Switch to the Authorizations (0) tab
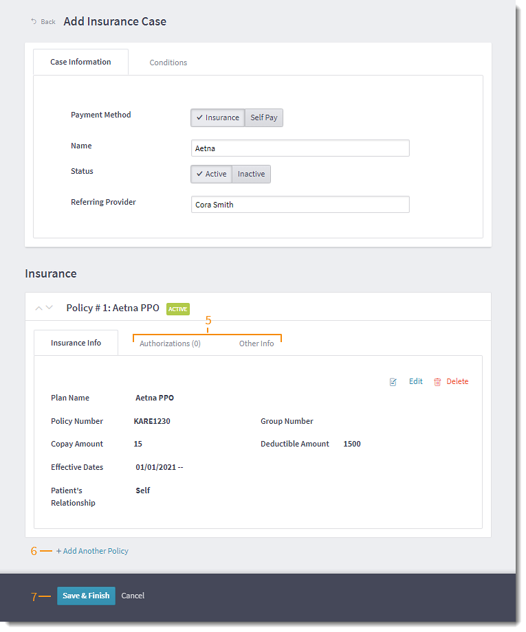 171,343
